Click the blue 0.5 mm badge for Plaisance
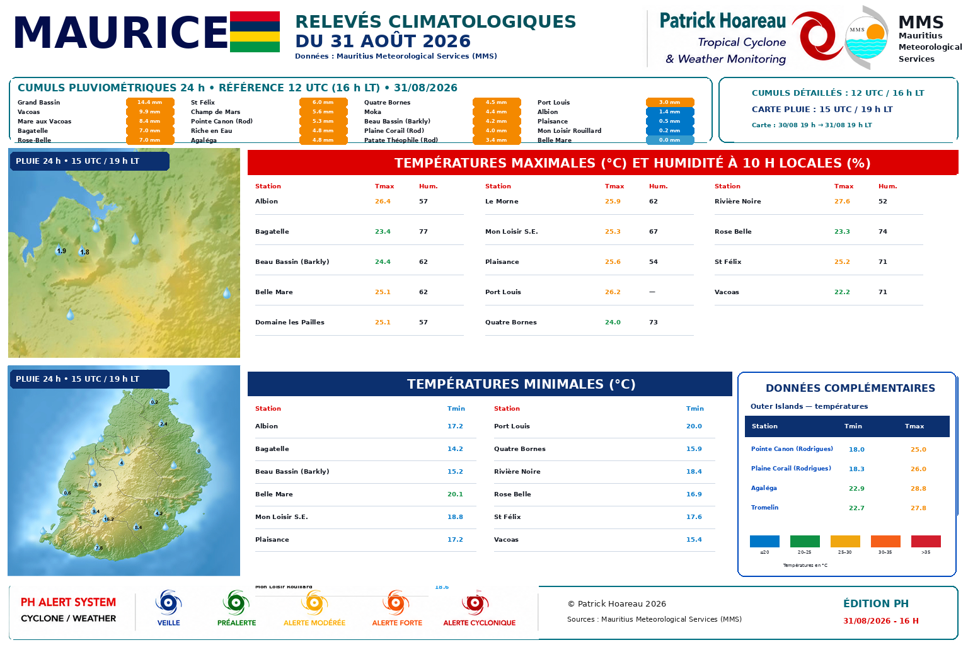Image resolution: width=968 pixels, height=645 pixels. pyautogui.click(x=670, y=121)
